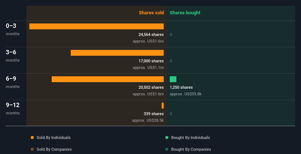301x154 pixels.
Task: Toggle the Bought By Companies legend label
Action: coord(191,149)
